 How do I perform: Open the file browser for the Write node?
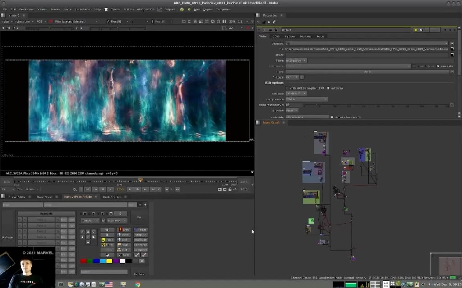tap(453, 49)
